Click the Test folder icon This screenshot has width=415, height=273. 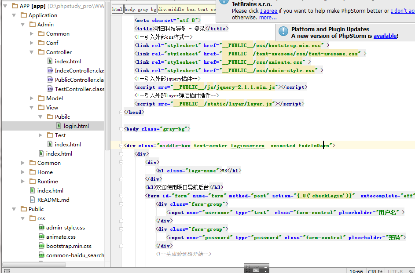click(50, 135)
